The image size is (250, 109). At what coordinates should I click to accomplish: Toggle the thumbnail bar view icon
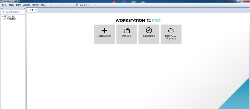[x=82, y=5]
